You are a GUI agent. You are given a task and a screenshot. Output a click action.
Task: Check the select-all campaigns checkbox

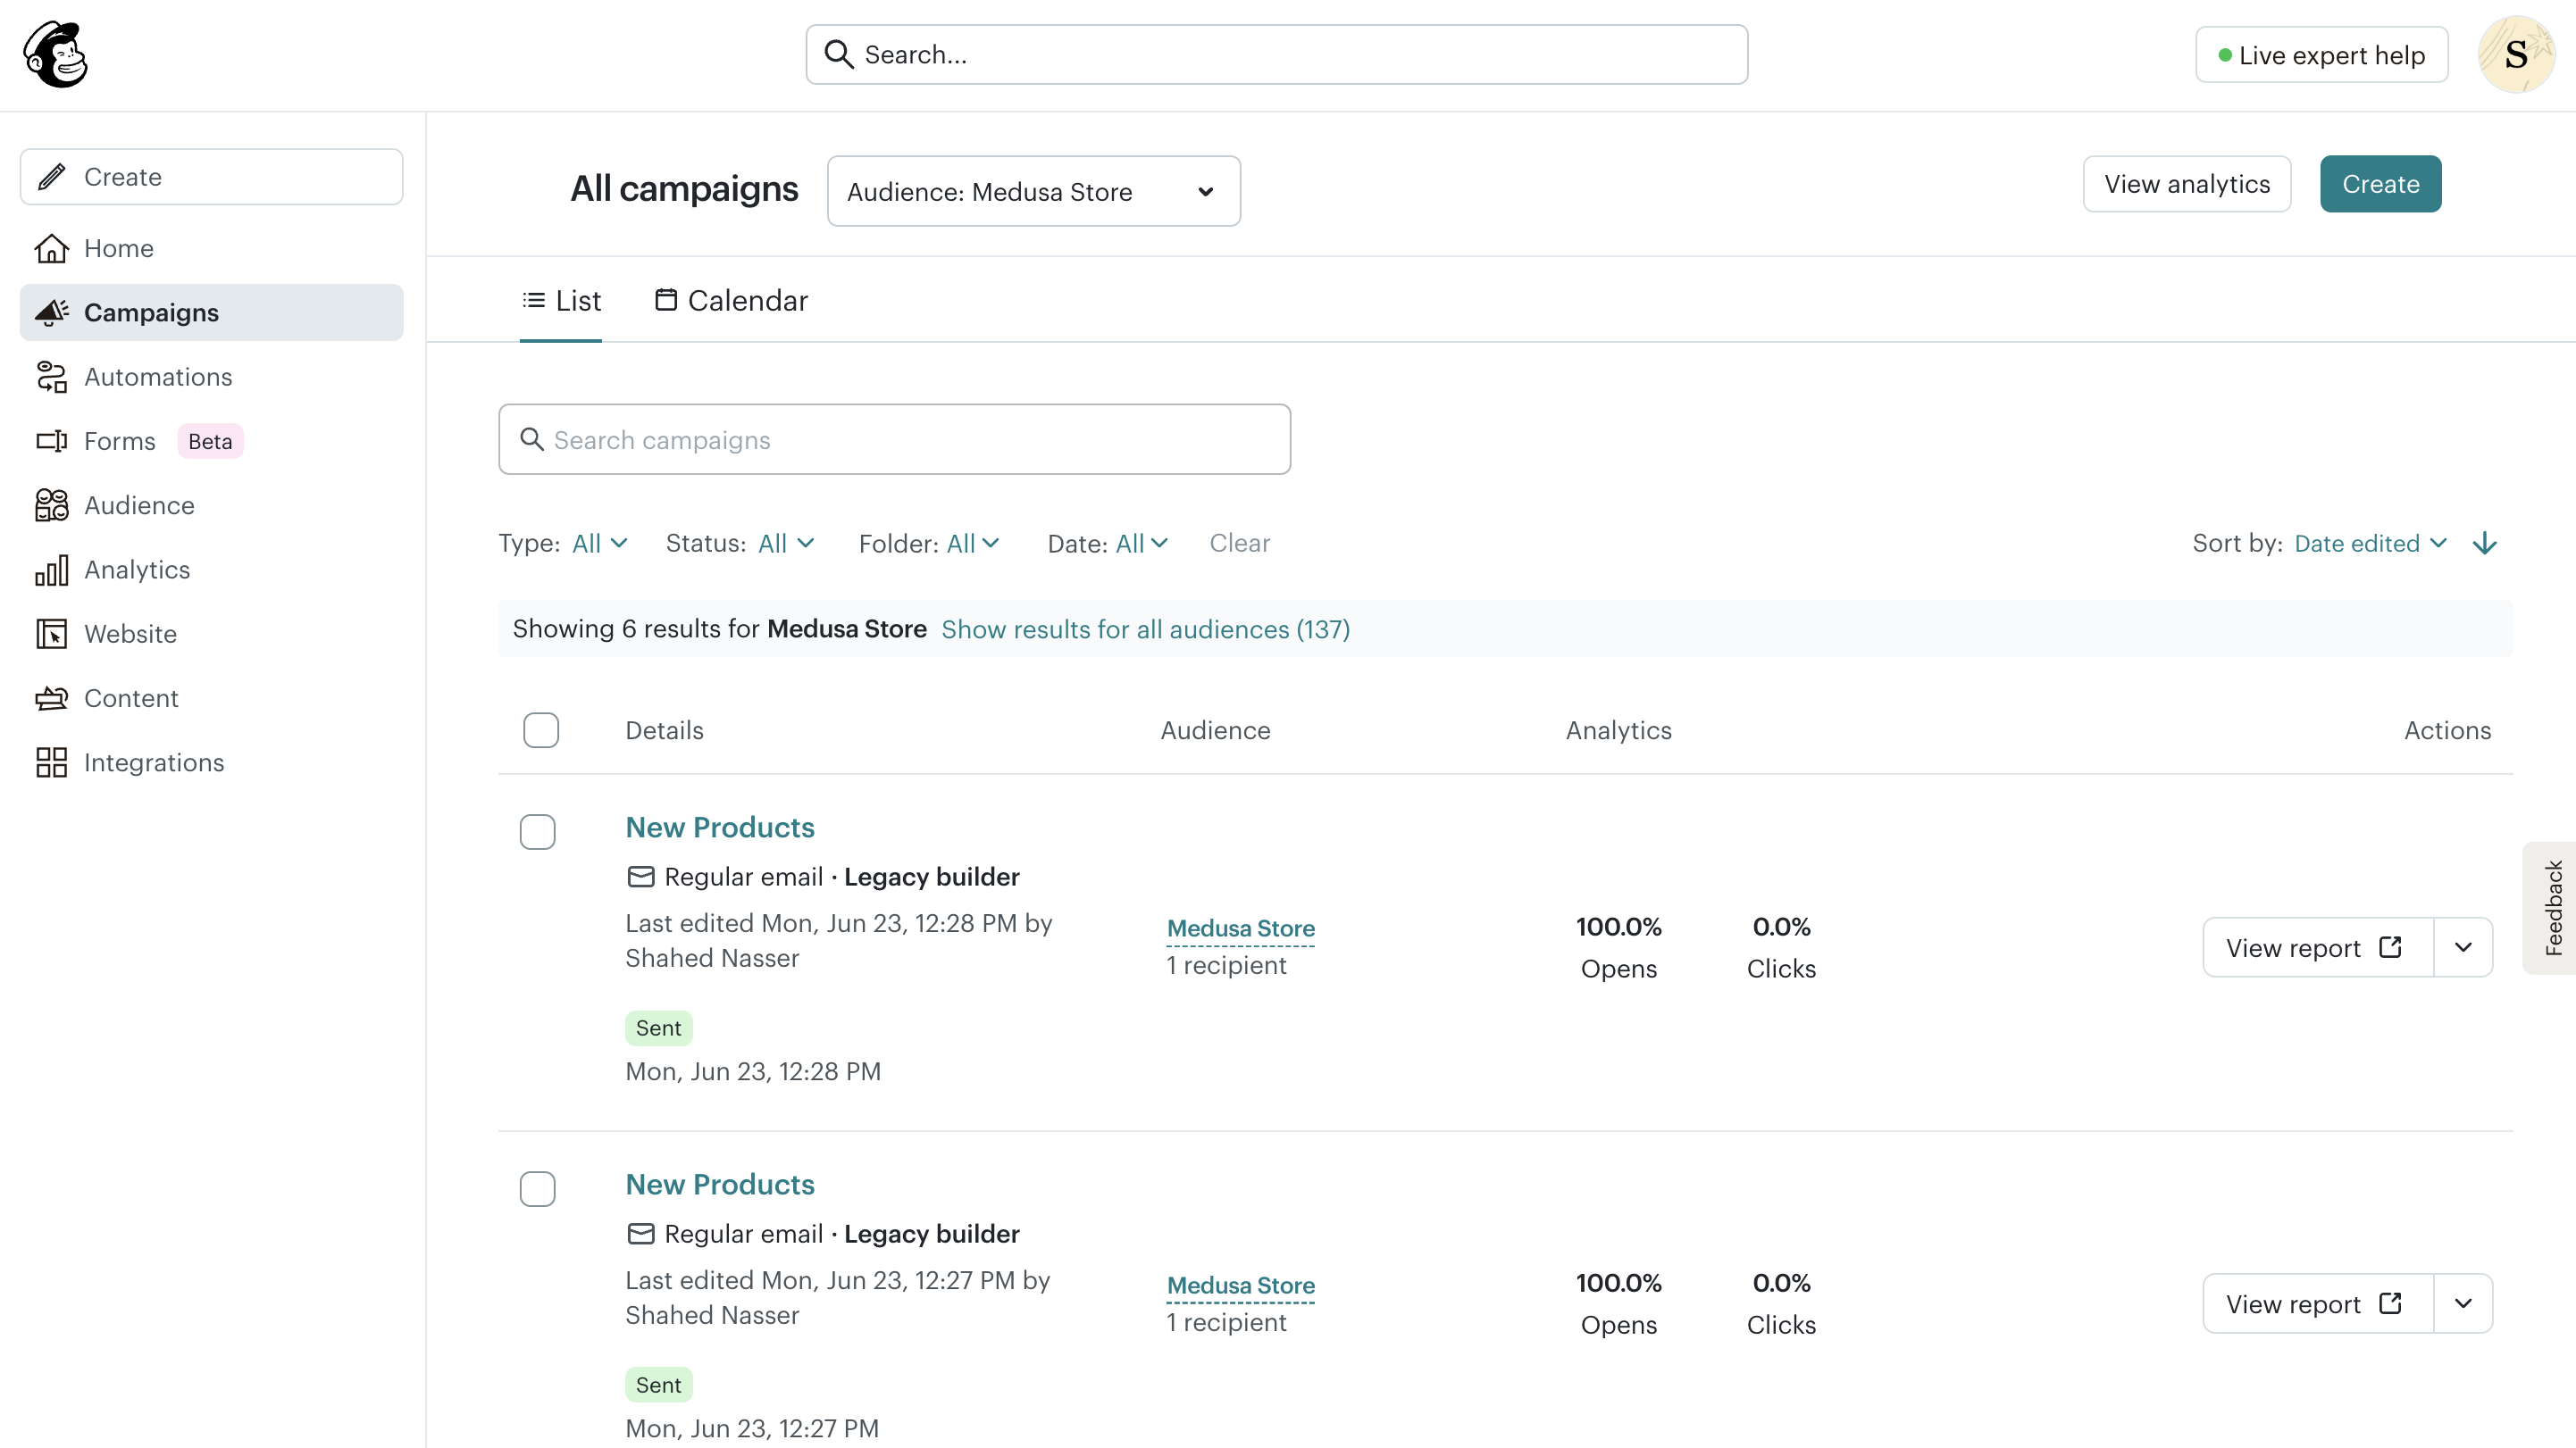[x=541, y=729]
